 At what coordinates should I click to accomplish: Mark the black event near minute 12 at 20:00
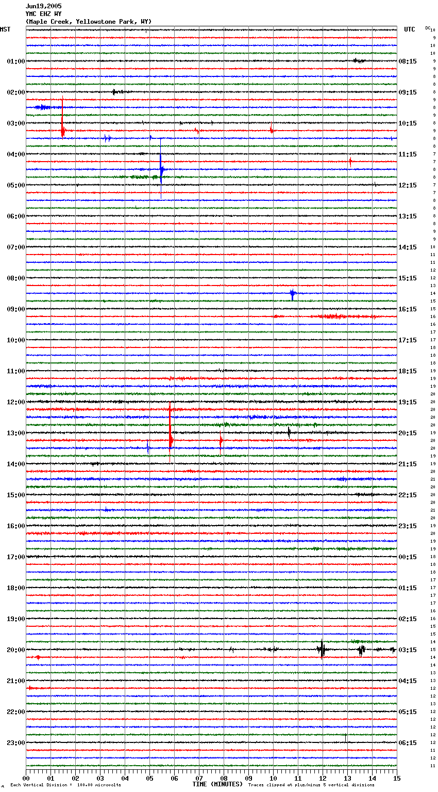(x=322, y=649)
